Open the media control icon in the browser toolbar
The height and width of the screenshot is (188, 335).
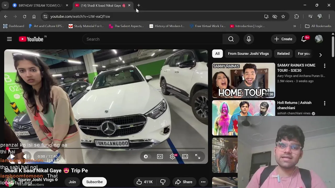click(310, 16)
